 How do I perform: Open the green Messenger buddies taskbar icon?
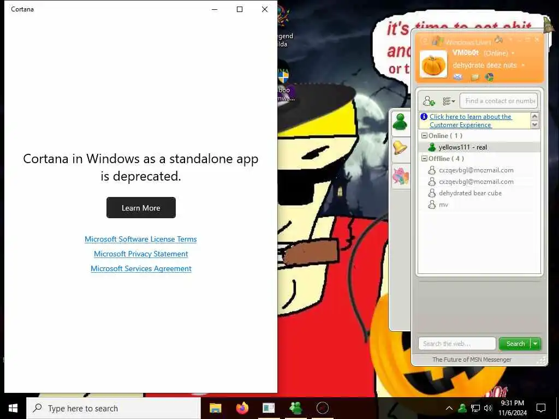click(295, 408)
